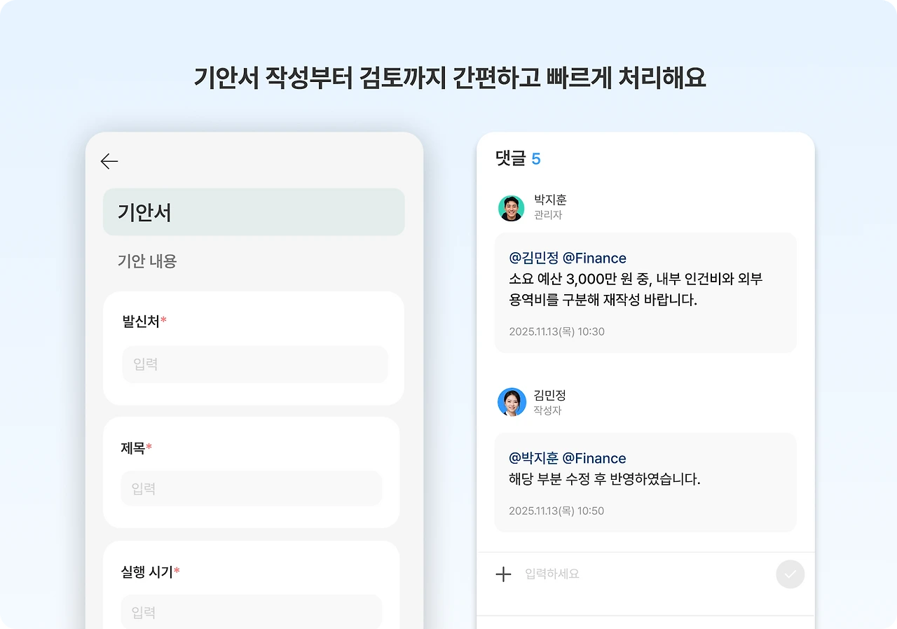Open 박지훈's profile avatar
The image size is (897, 629).
click(512, 208)
